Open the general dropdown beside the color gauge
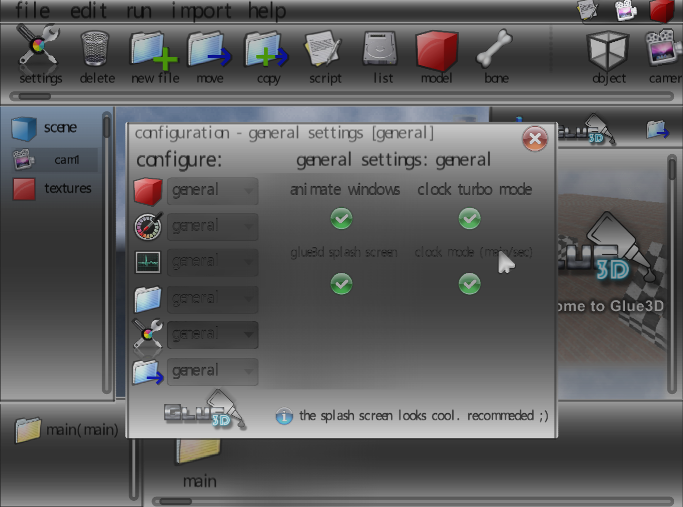This screenshot has width=683, height=507. (x=213, y=227)
